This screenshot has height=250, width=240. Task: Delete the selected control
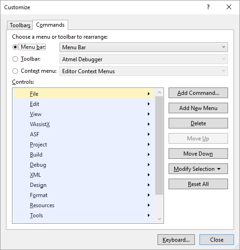(198, 123)
